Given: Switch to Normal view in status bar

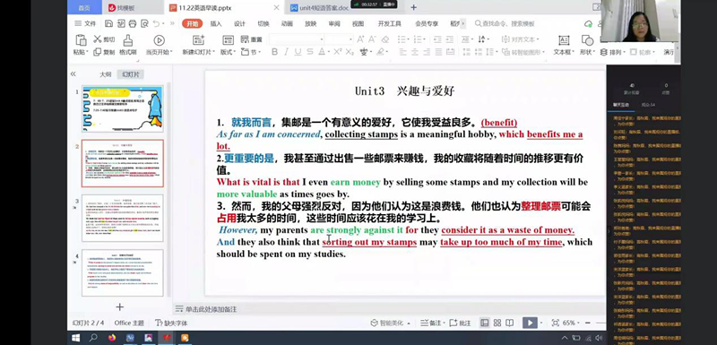Looking at the screenshot, I should [x=485, y=323].
